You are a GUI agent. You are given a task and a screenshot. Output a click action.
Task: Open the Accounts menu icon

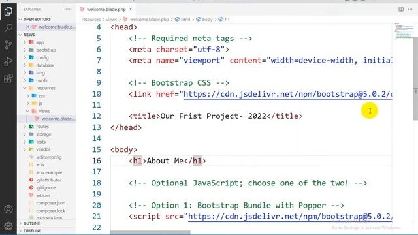[8, 209]
